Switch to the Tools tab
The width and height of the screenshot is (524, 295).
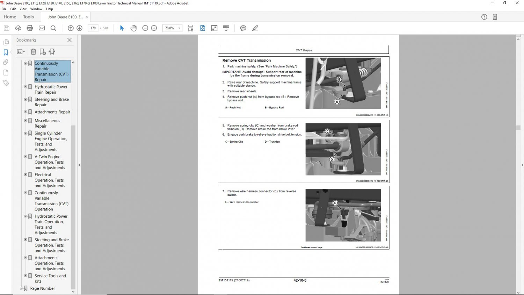point(29,17)
